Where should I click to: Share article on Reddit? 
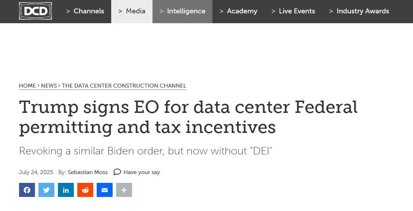(x=85, y=190)
